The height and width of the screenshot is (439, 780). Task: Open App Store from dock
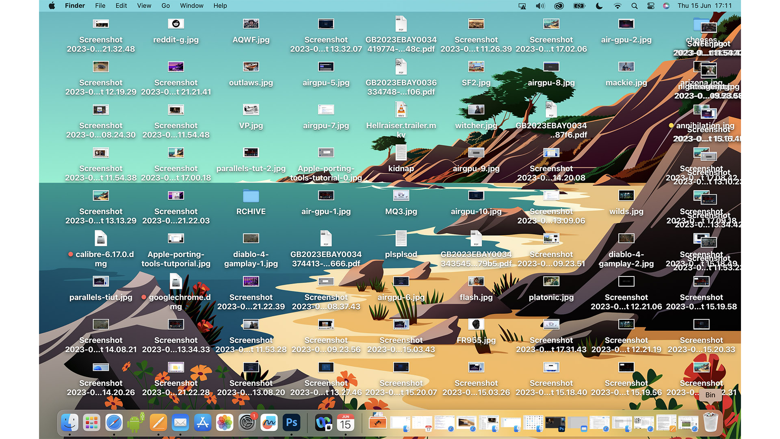click(x=202, y=423)
